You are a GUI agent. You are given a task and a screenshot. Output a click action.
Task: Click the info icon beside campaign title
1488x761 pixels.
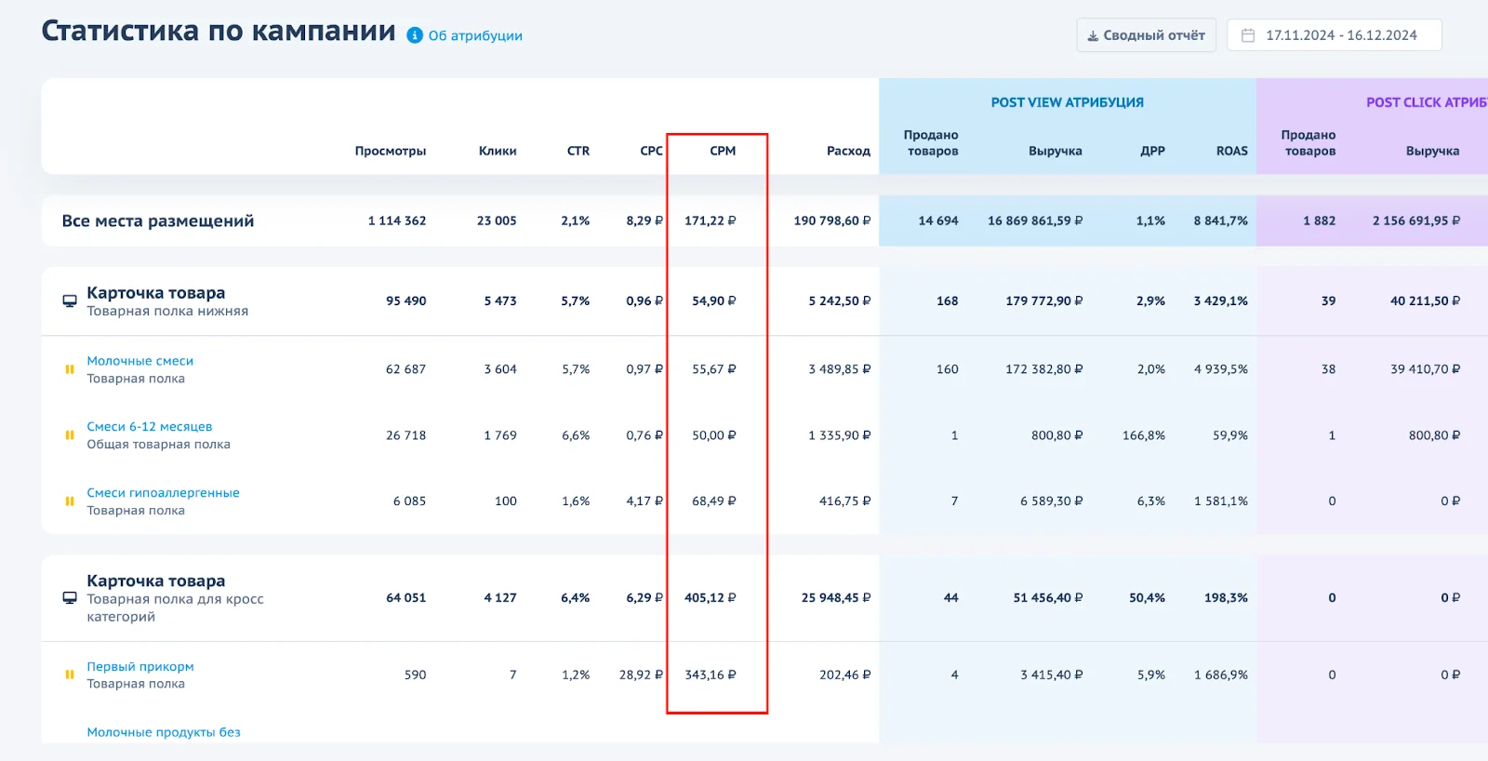415,35
